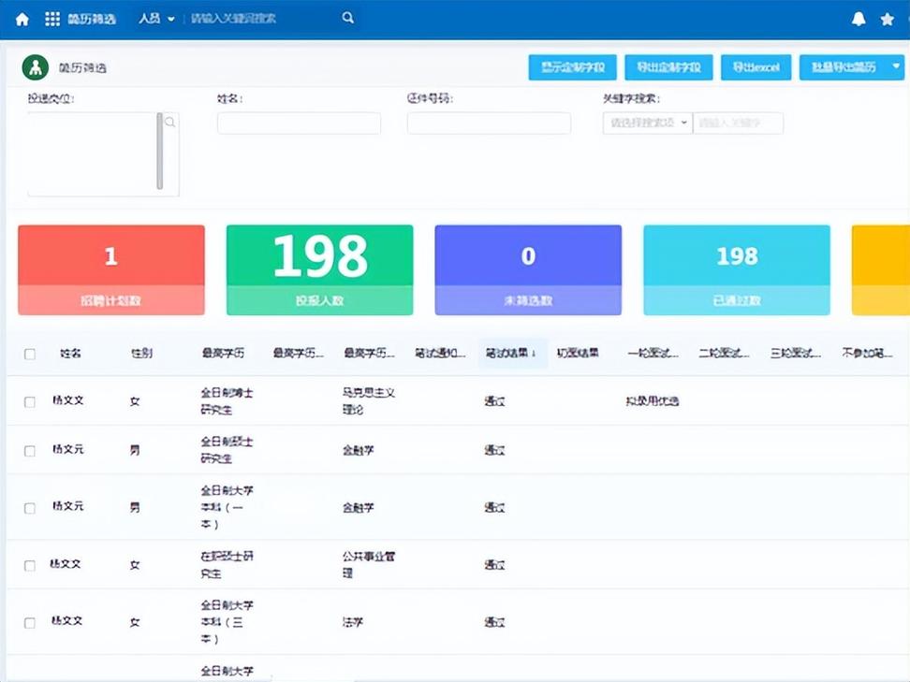Select the cyan 已通过数 card
This screenshot has width=910, height=682.
tap(737, 270)
